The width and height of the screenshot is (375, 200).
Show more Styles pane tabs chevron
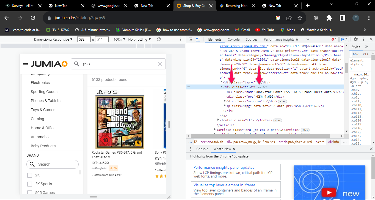coord(367,47)
